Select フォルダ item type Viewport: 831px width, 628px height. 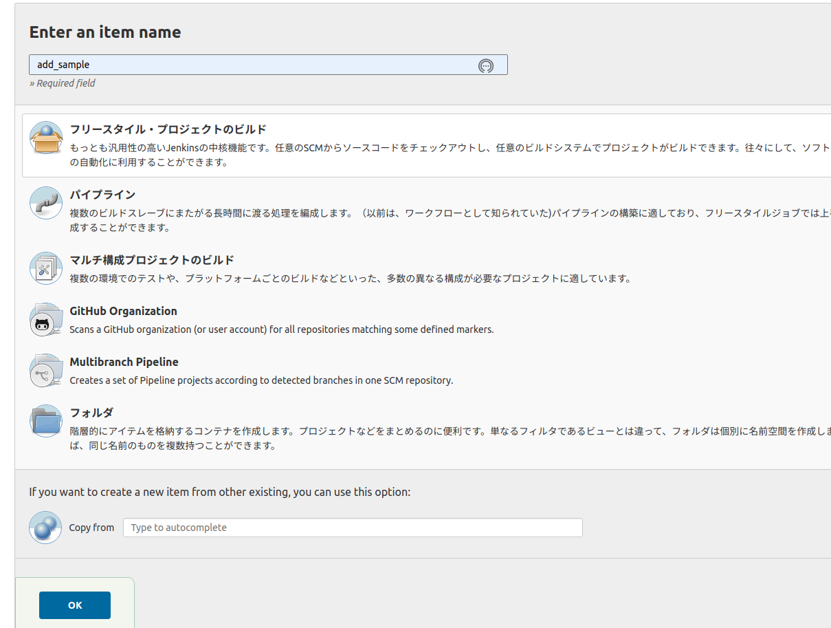tap(91, 413)
